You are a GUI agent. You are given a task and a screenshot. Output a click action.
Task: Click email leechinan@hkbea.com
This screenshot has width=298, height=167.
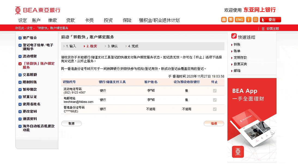78,102
